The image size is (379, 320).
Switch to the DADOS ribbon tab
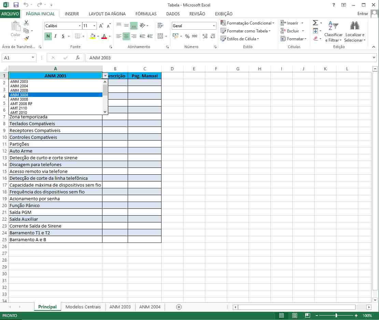pos(173,14)
